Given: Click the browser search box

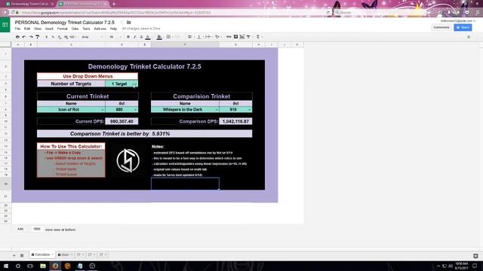Looking at the screenshot, I should pos(380,13).
